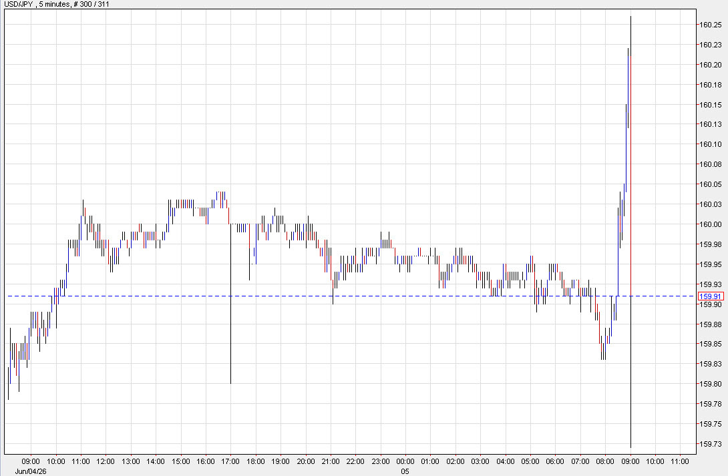
Task: Click the 159.95 price axis label
Action: click(711, 264)
